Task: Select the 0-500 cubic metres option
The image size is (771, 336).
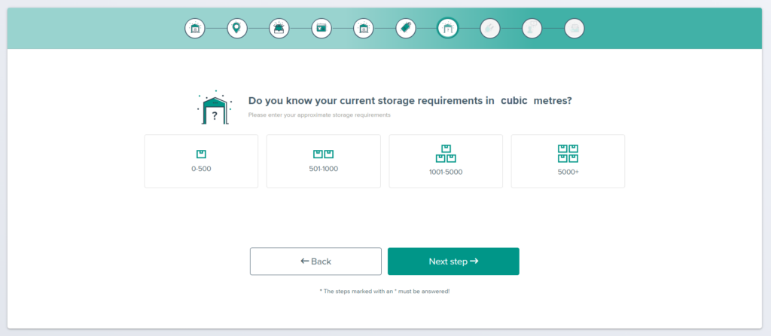Action: tap(201, 161)
